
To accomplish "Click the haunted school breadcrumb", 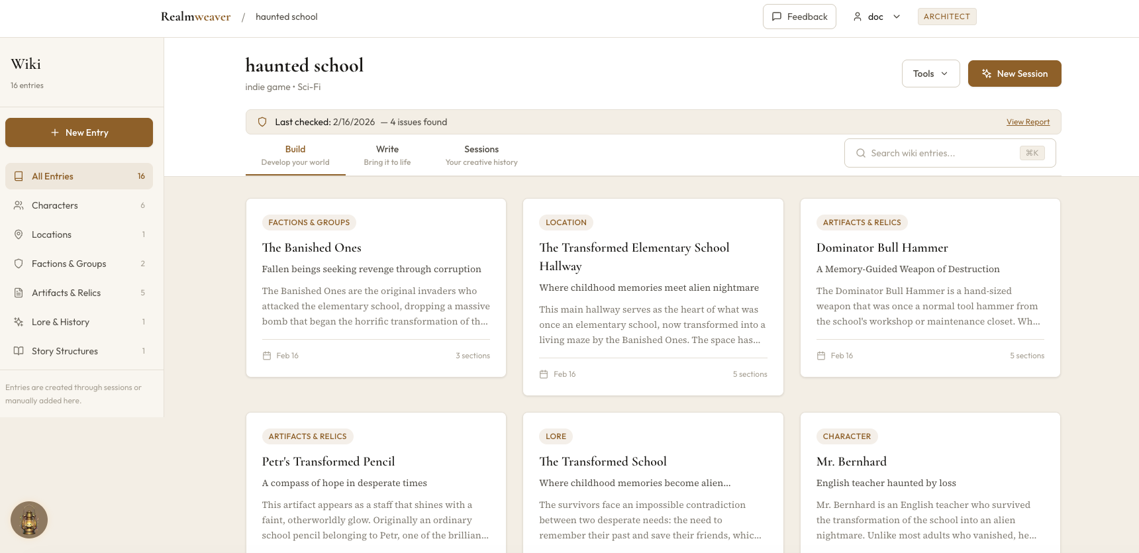I will pyautogui.click(x=287, y=17).
